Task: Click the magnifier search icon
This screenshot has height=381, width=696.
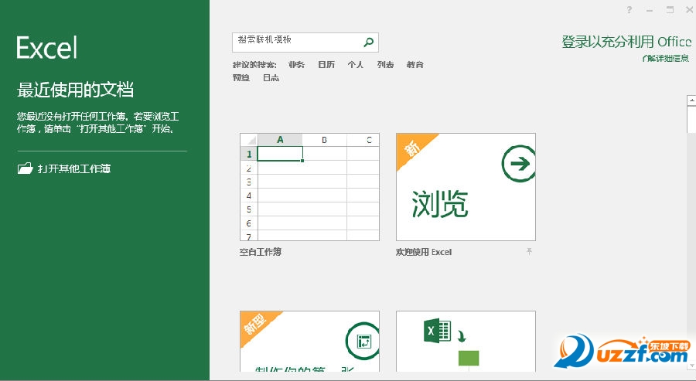Action: [x=369, y=43]
